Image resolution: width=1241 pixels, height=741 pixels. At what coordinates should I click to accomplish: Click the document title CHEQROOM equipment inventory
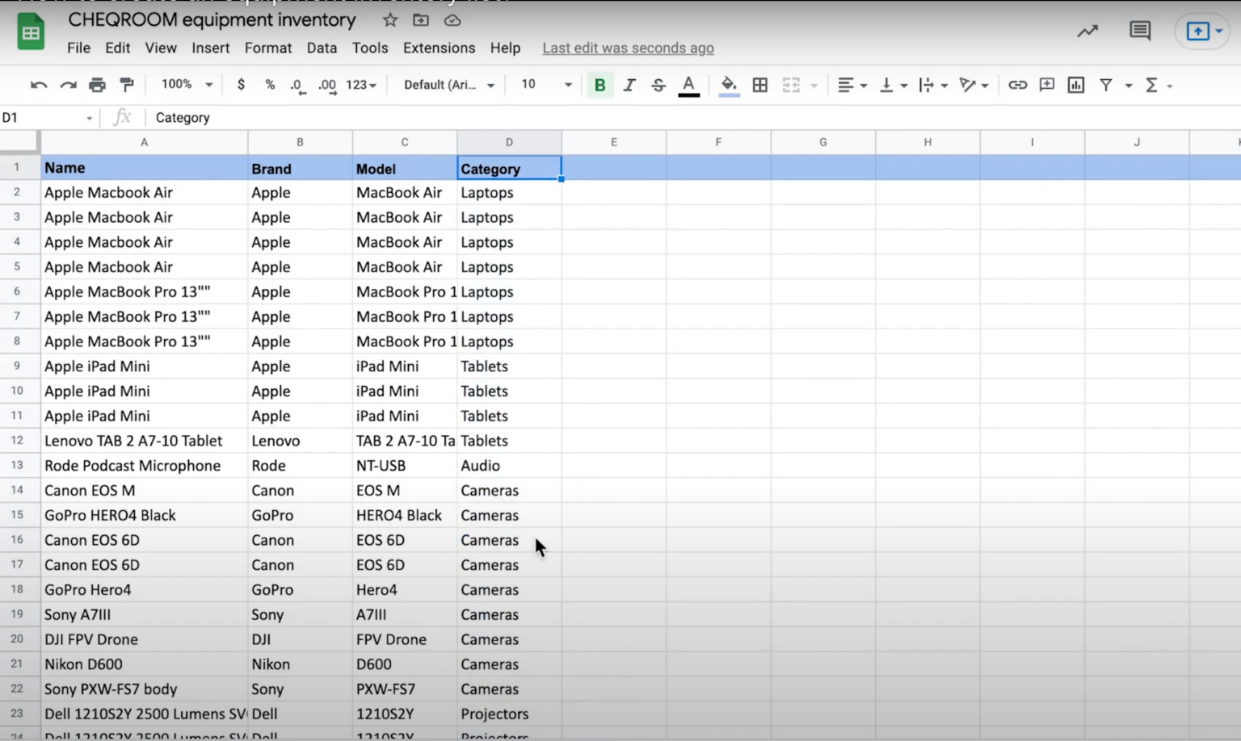(212, 20)
